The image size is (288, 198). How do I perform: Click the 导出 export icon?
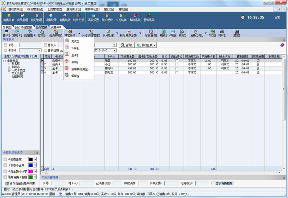[x=213, y=33]
